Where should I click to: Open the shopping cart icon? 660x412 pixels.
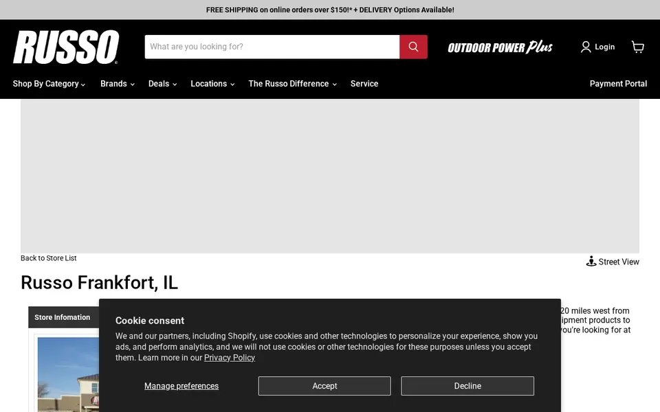(x=638, y=47)
